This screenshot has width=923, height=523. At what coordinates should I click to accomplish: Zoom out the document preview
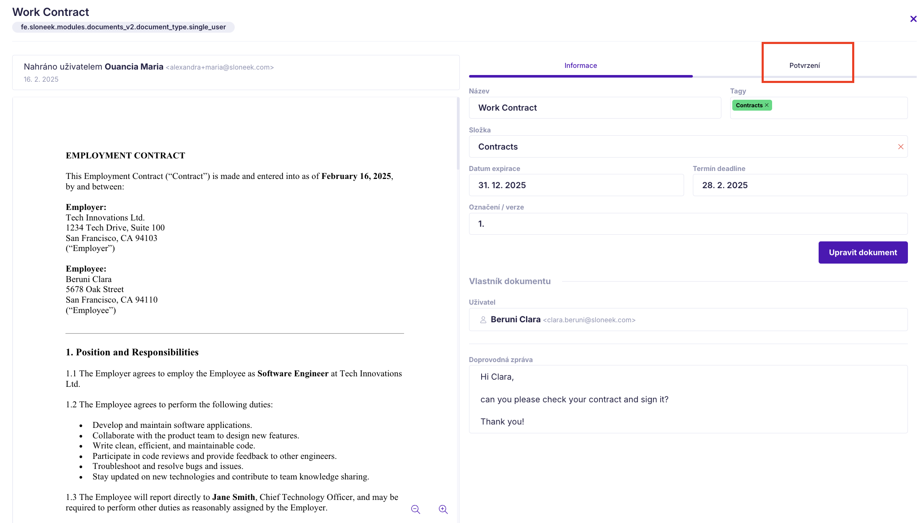coord(415,509)
